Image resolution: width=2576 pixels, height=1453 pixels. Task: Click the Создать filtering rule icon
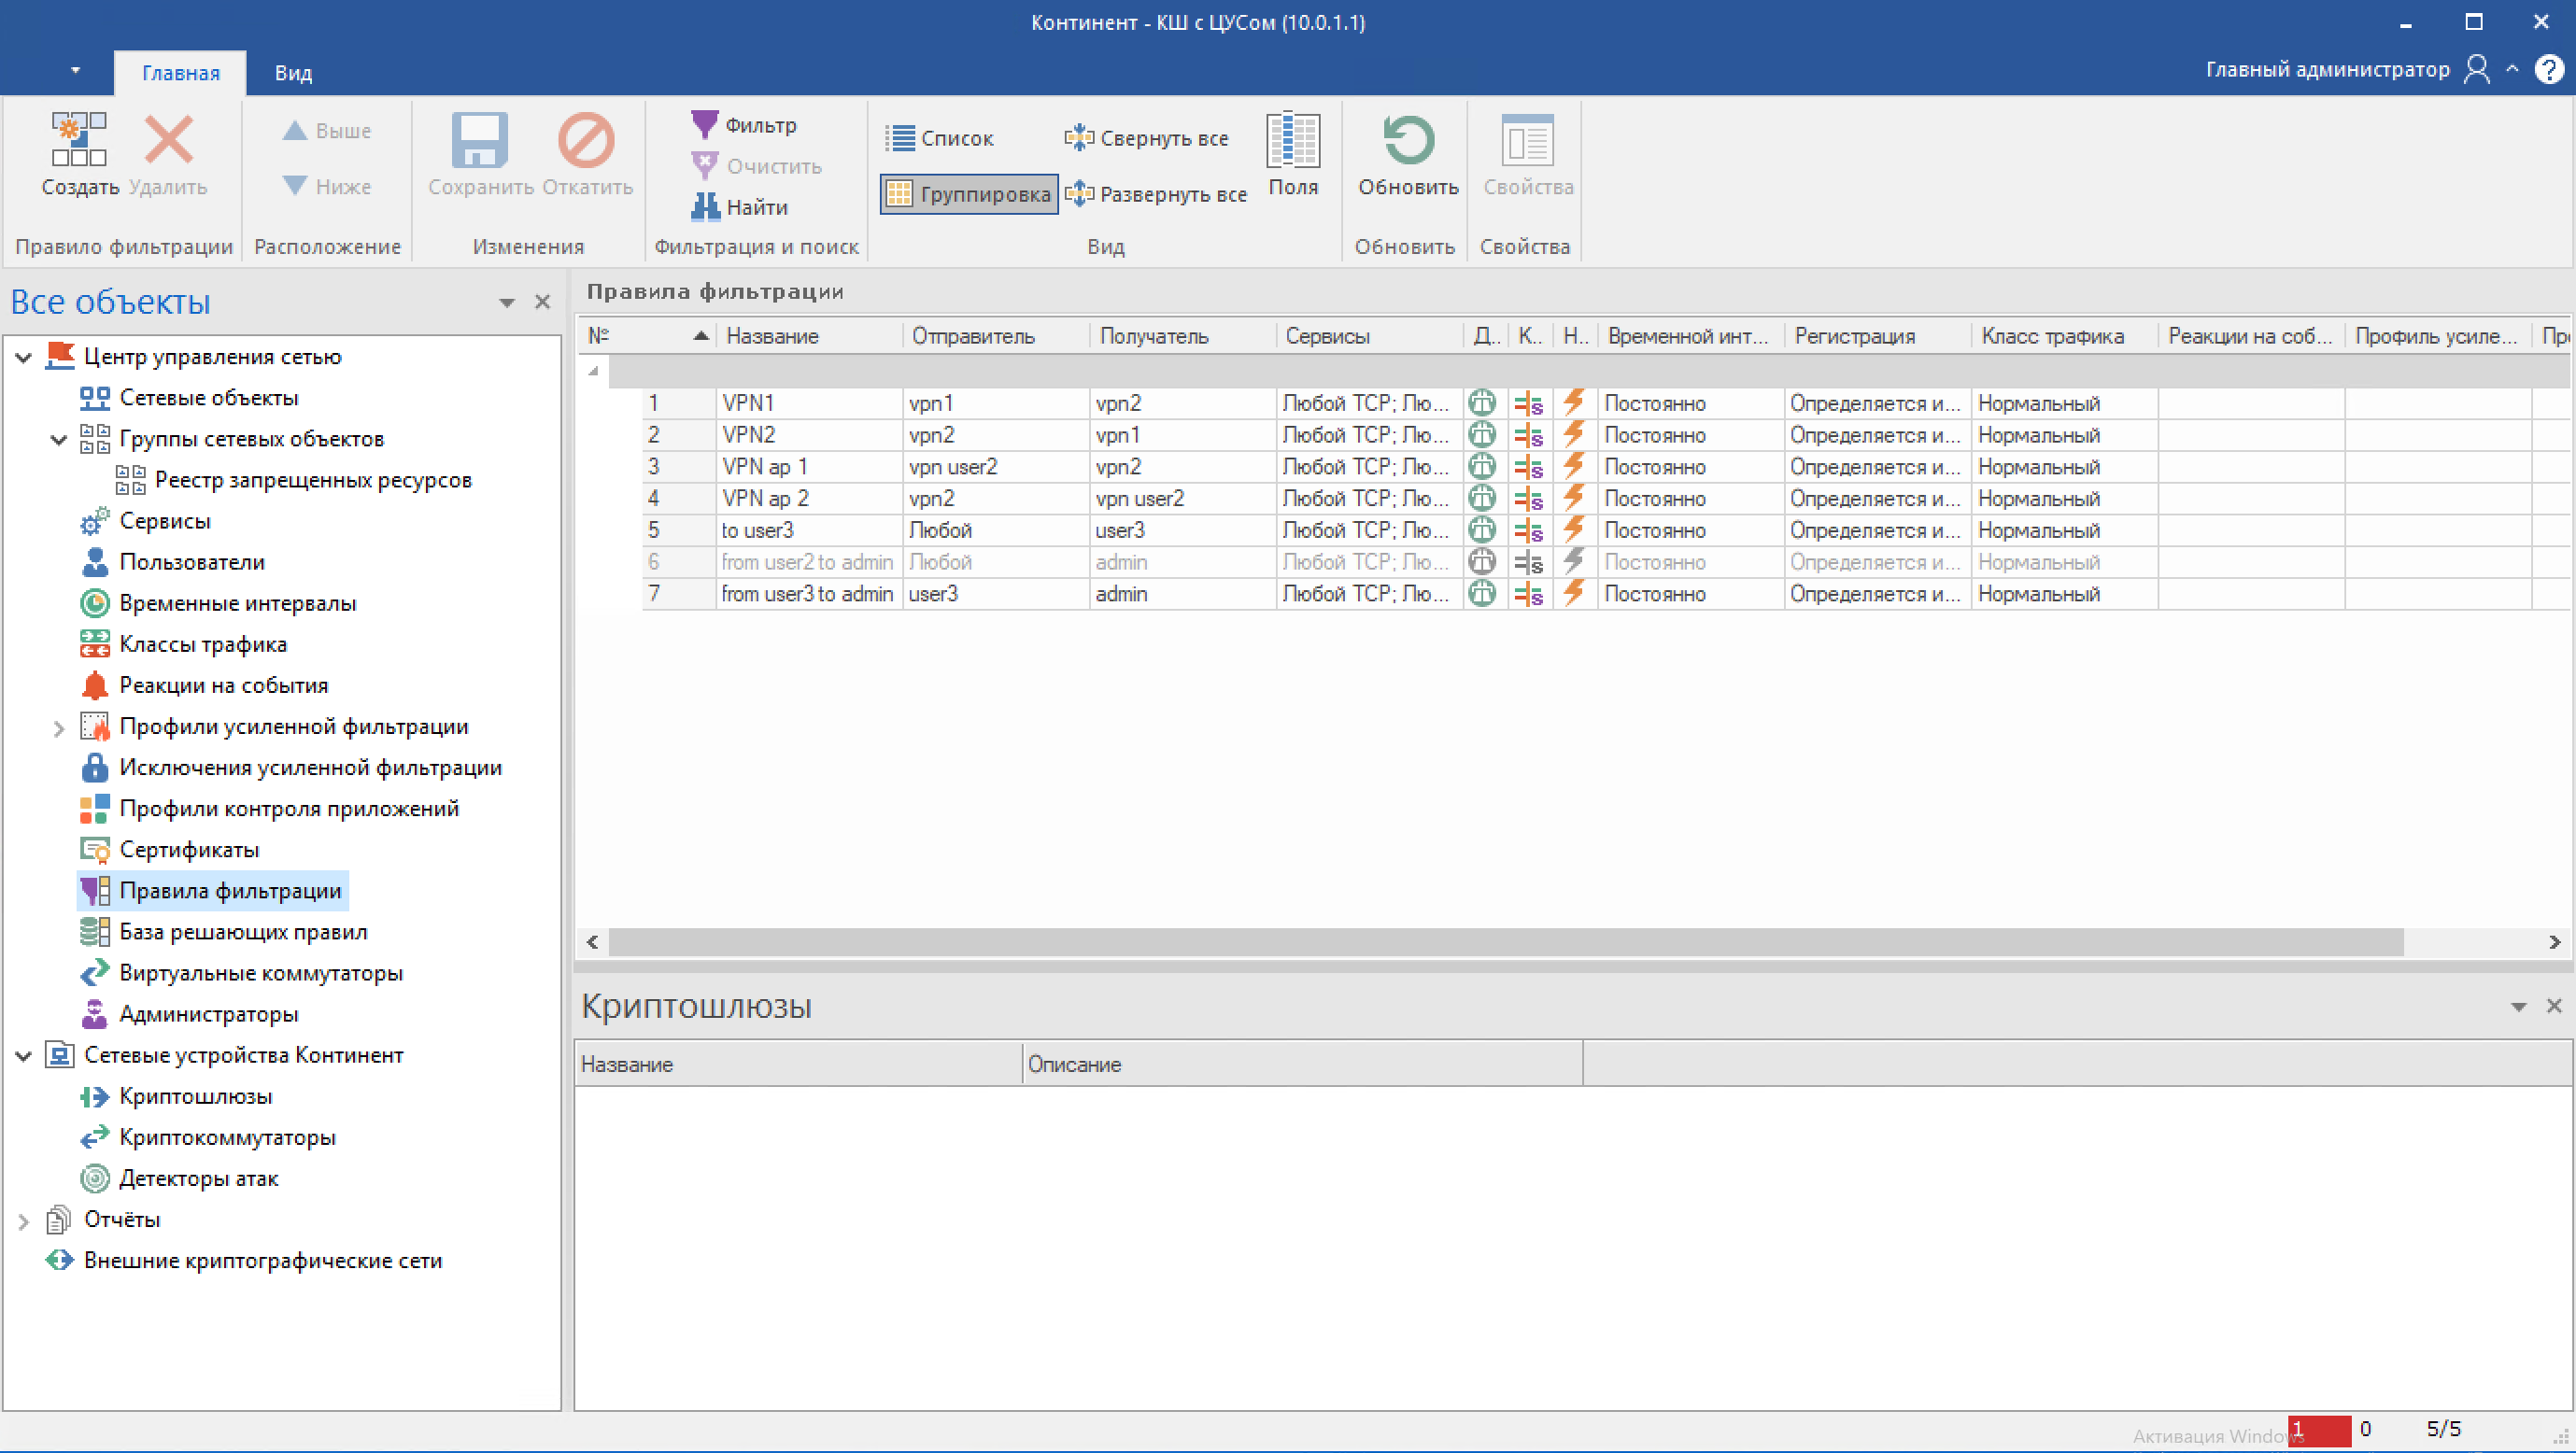[79, 140]
